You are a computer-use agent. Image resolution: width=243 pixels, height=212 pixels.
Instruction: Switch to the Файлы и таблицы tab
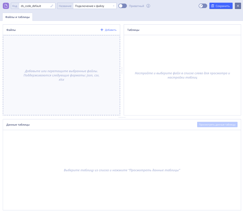[18, 17]
